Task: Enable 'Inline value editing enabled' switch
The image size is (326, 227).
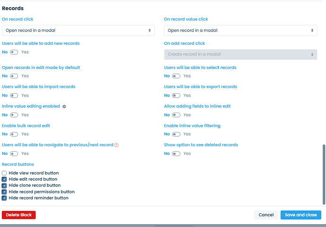Action: coord(14,115)
